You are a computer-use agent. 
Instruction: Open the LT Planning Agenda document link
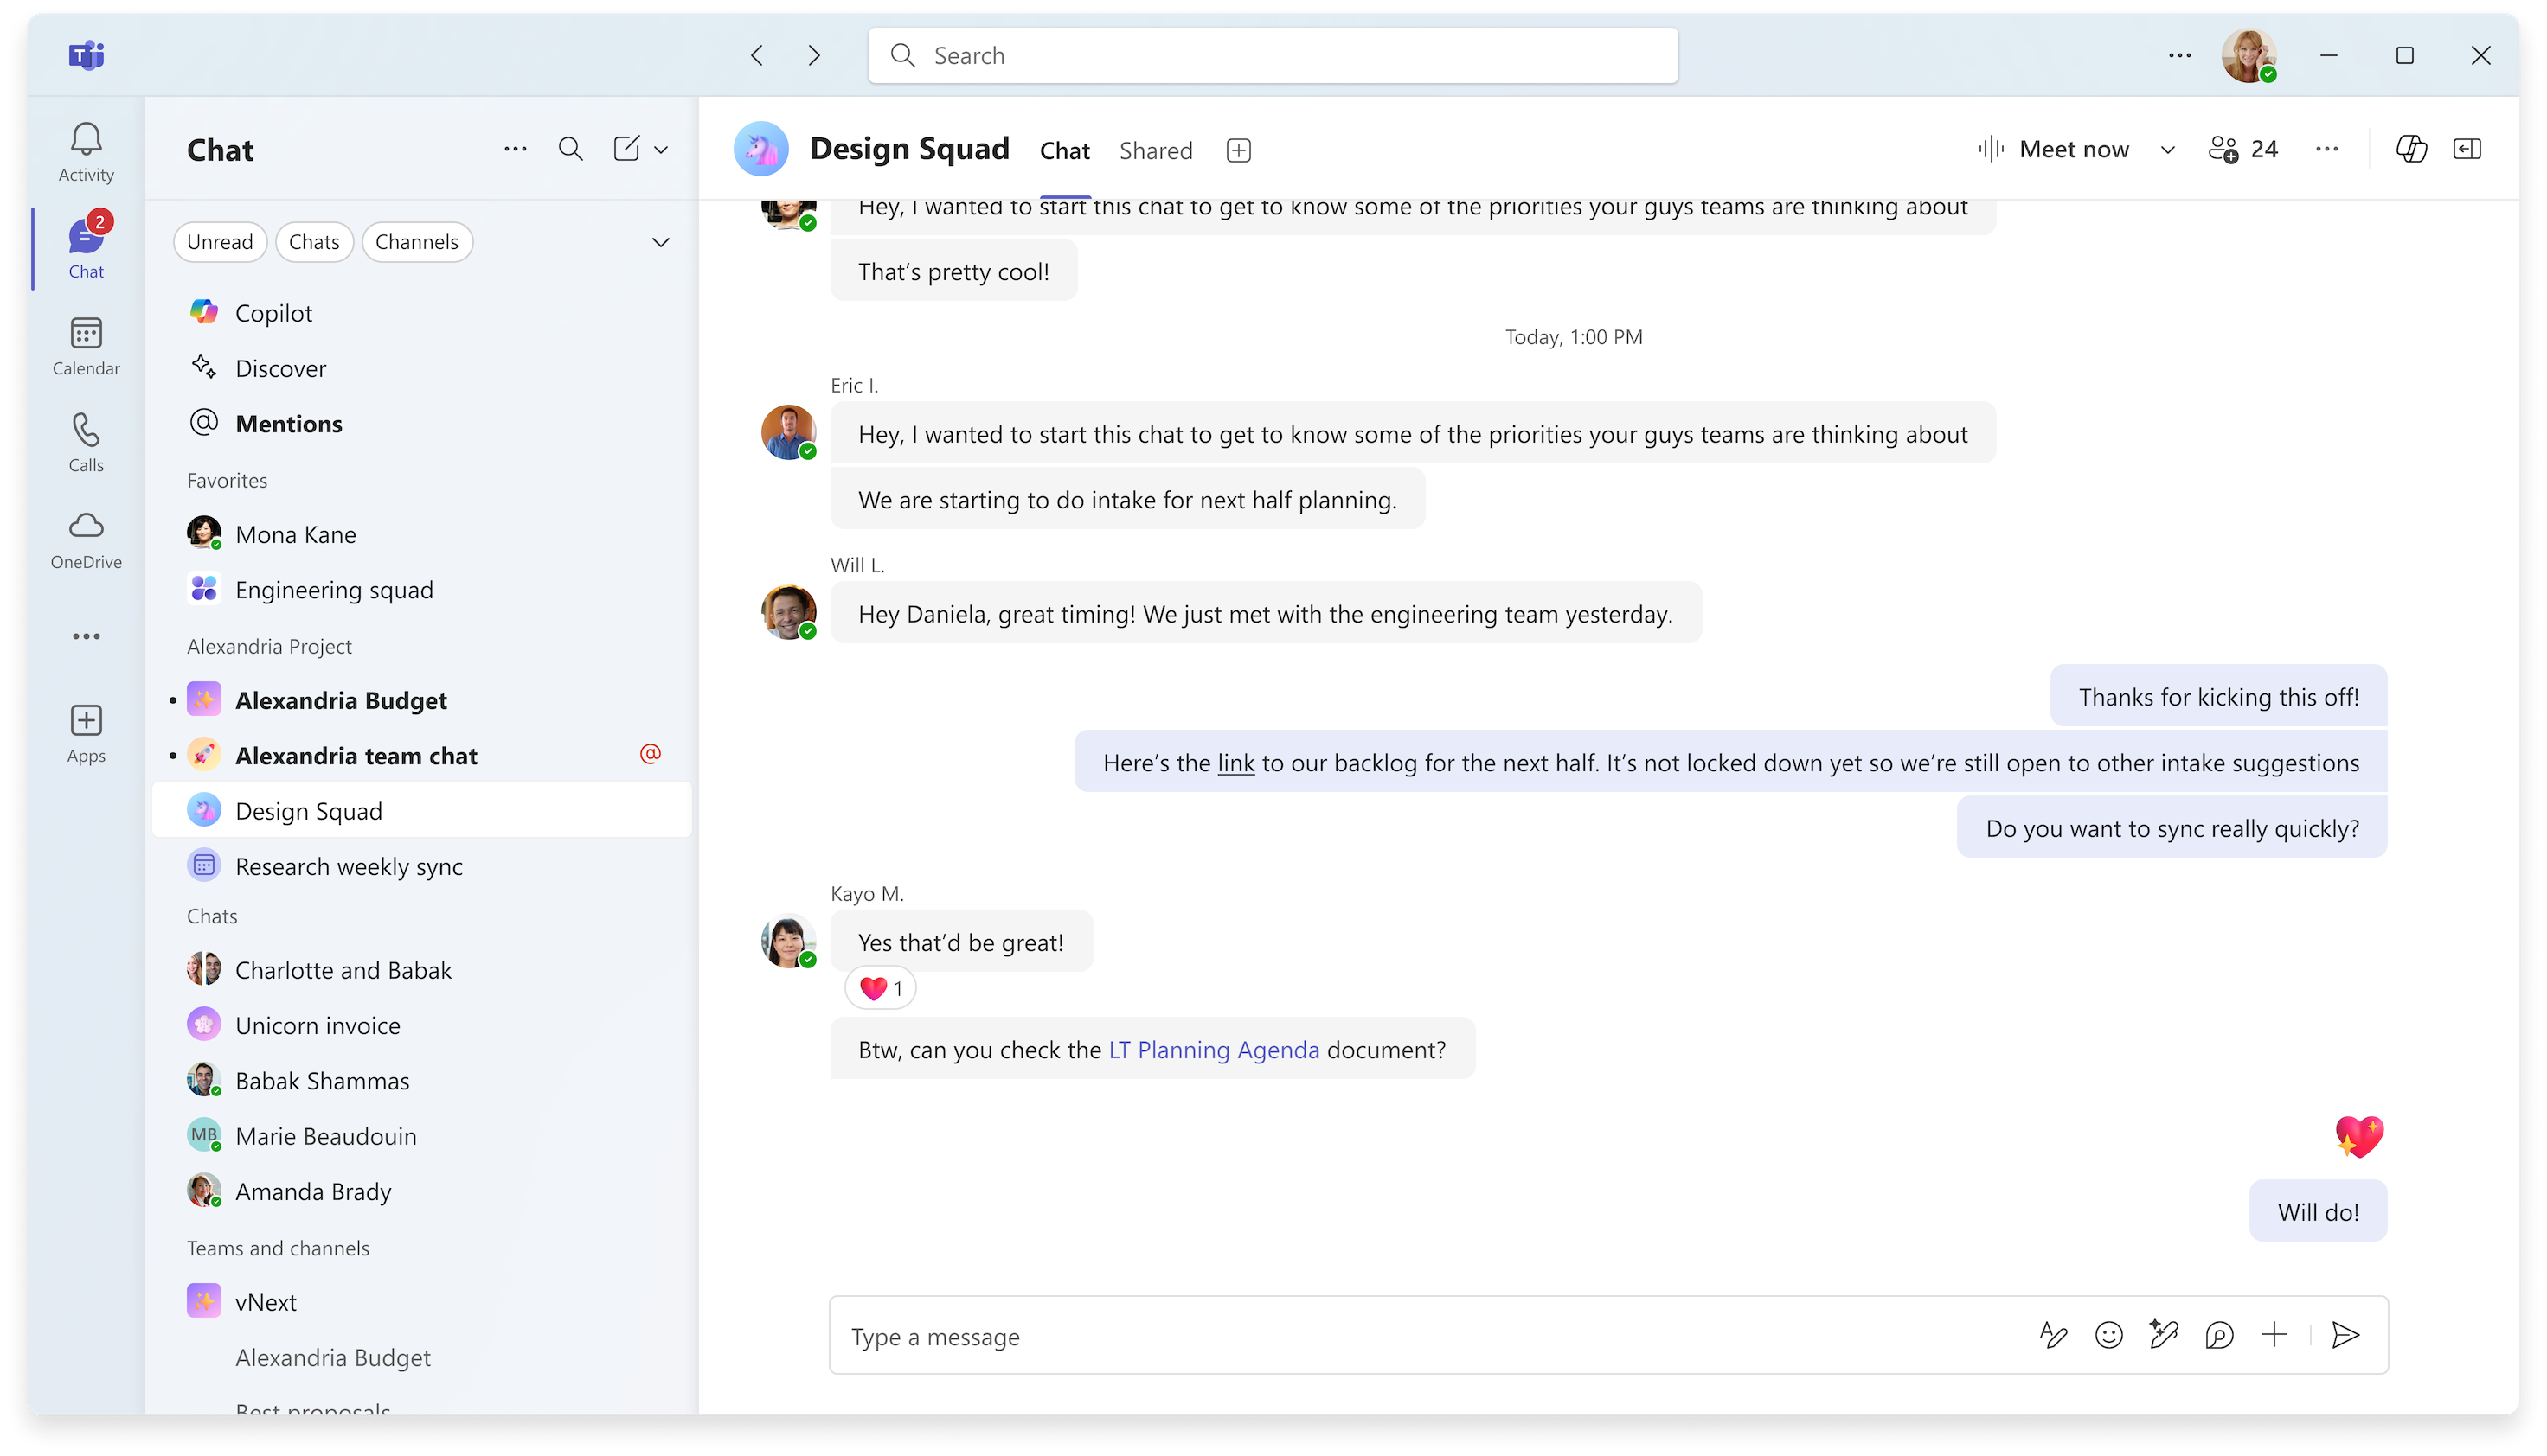(1214, 1049)
